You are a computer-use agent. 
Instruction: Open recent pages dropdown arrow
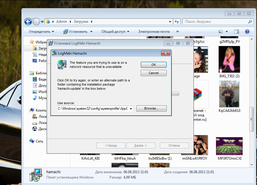coord(42,22)
